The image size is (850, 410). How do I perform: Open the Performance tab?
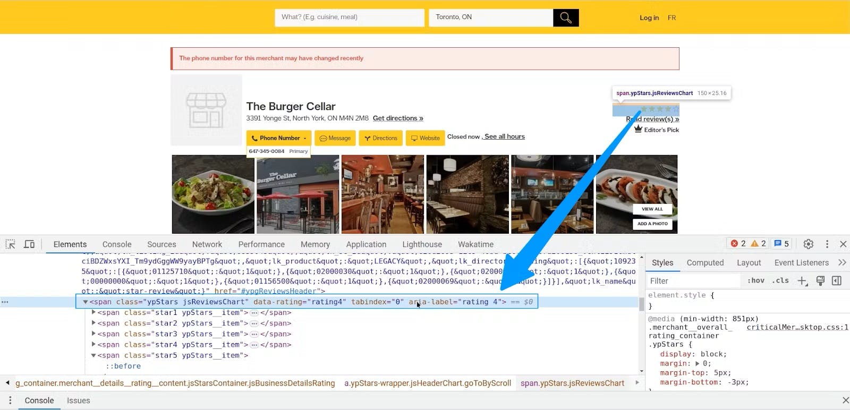pyautogui.click(x=261, y=244)
